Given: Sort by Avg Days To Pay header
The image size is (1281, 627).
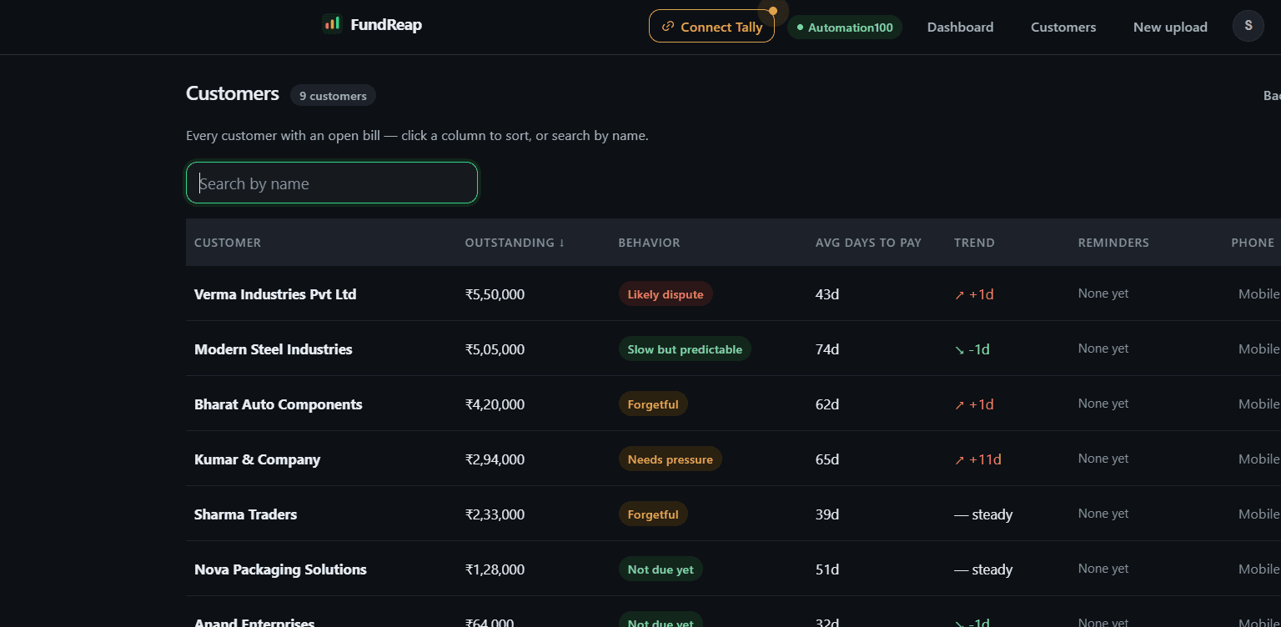Looking at the screenshot, I should coord(868,243).
